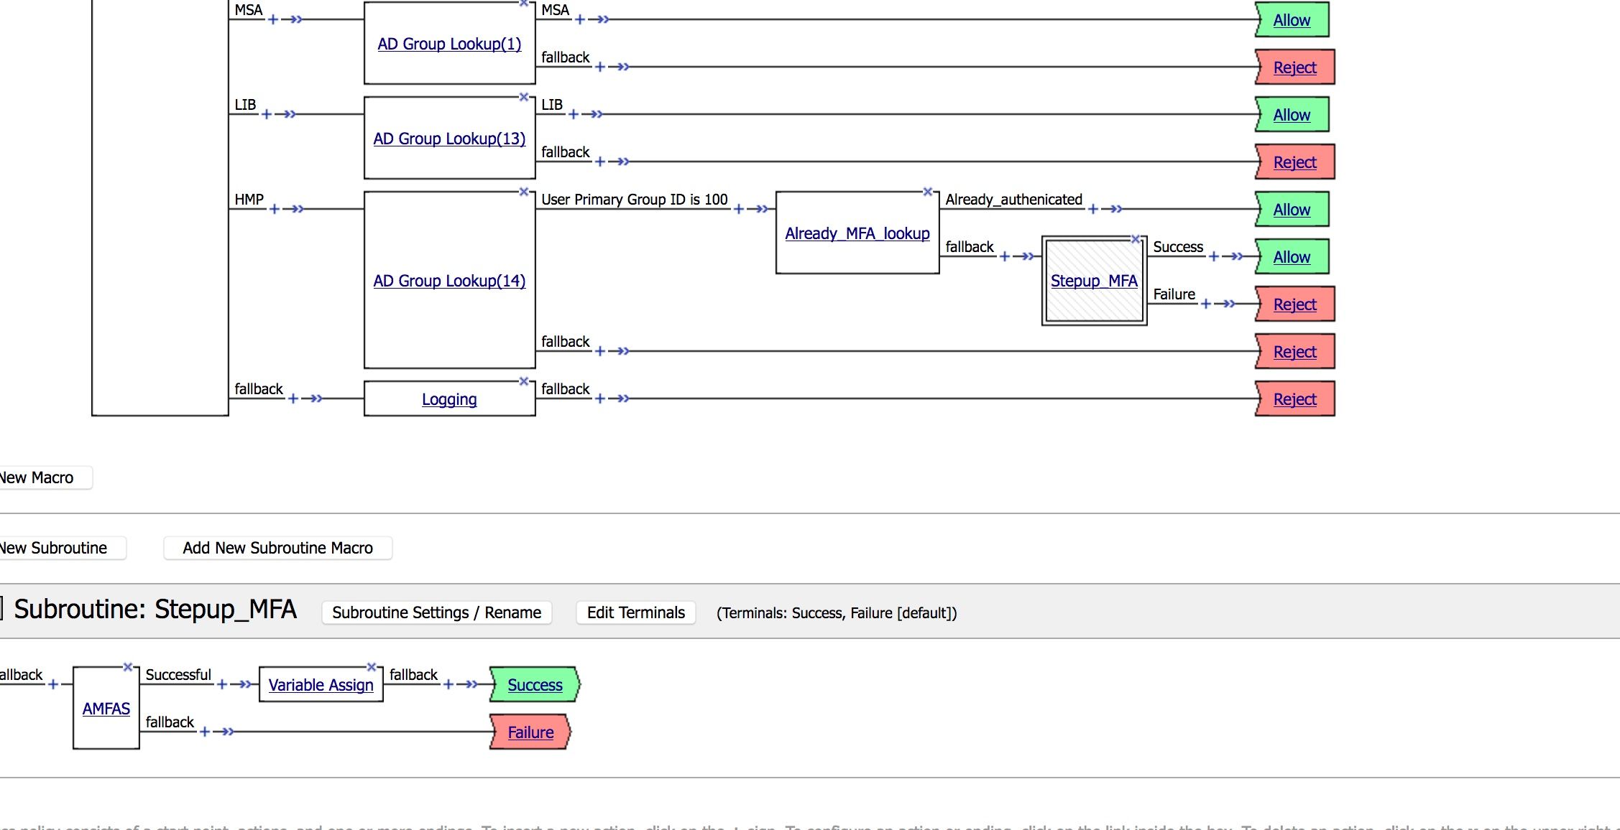
Task: Click Subroutine Settings / Rename button
Action: pos(436,612)
